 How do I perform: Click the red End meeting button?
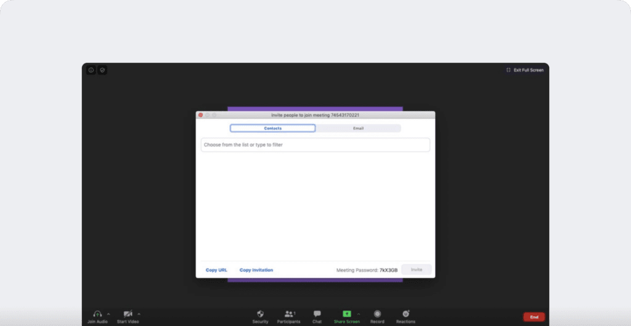click(534, 317)
